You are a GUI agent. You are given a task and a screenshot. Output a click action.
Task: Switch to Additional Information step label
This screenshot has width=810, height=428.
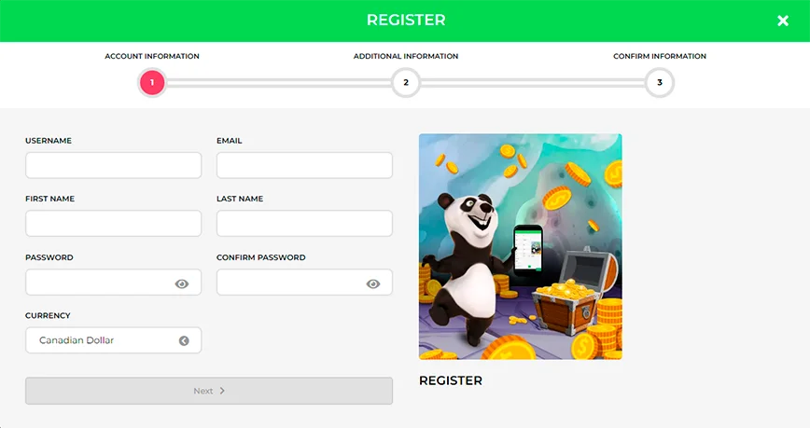406,56
